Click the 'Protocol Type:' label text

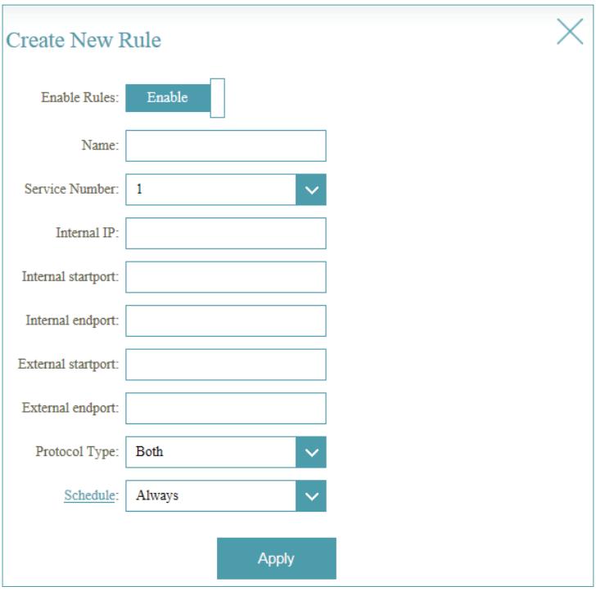[x=77, y=452]
